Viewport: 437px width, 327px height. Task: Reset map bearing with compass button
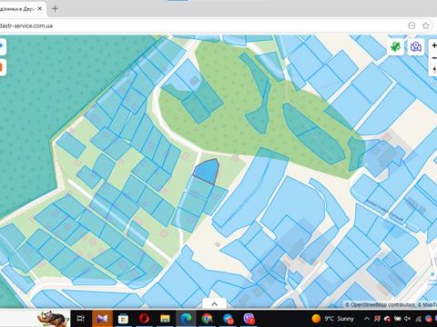point(434,70)
